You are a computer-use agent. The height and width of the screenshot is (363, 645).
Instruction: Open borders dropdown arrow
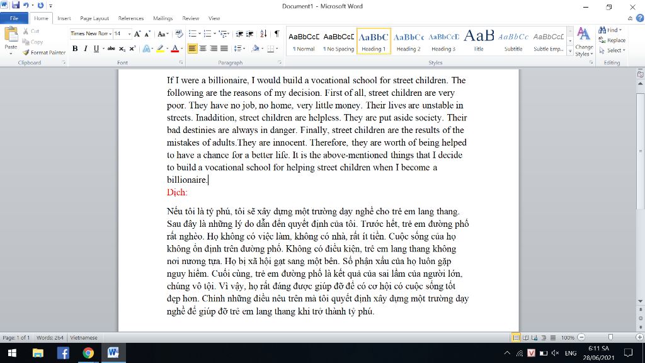(277, 49)
